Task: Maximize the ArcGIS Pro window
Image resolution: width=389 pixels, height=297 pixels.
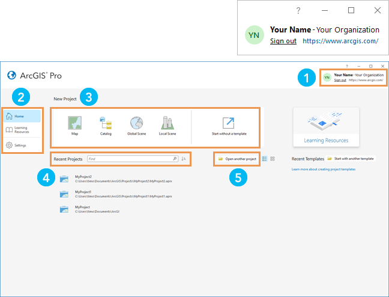Action: pos(370,66)
